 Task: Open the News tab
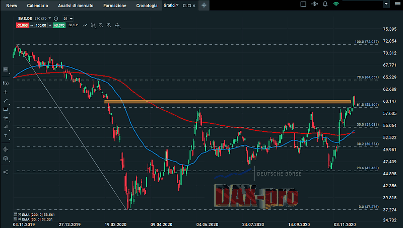point(12,6)
